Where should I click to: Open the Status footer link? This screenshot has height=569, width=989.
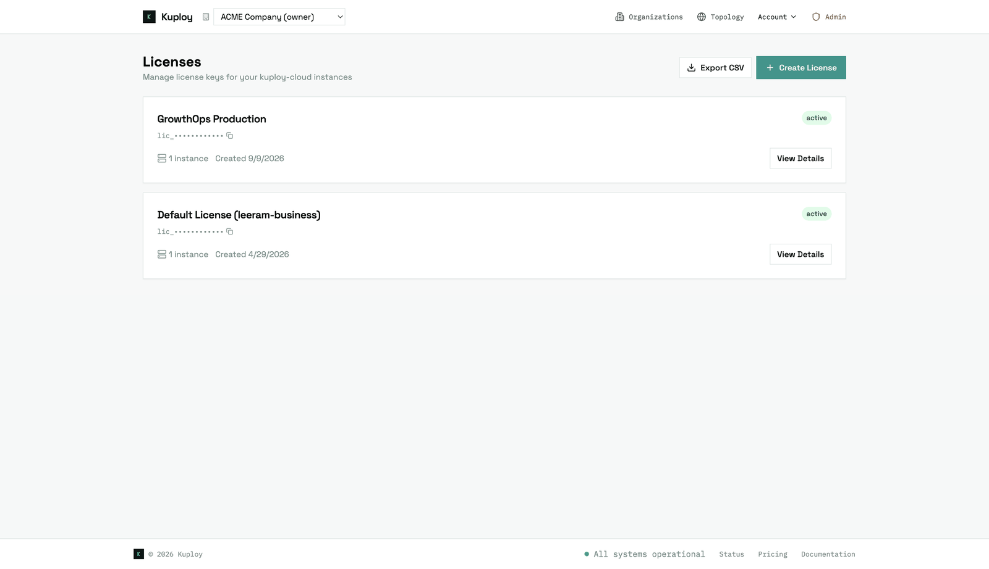[731, 554]
